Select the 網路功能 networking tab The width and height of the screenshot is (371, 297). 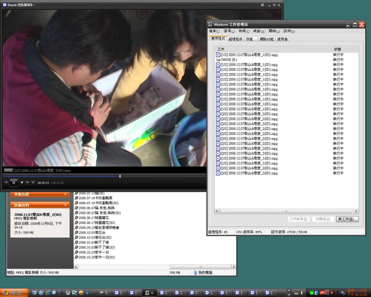pyautogui.click(x=267, y=39)
